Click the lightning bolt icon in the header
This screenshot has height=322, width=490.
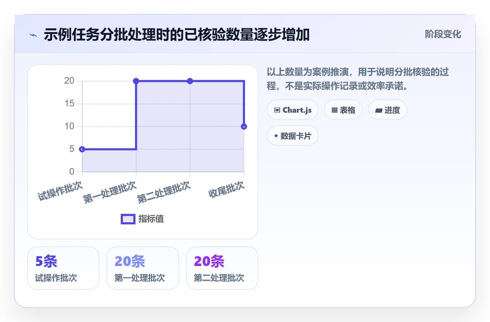click(x=33, y=35)
